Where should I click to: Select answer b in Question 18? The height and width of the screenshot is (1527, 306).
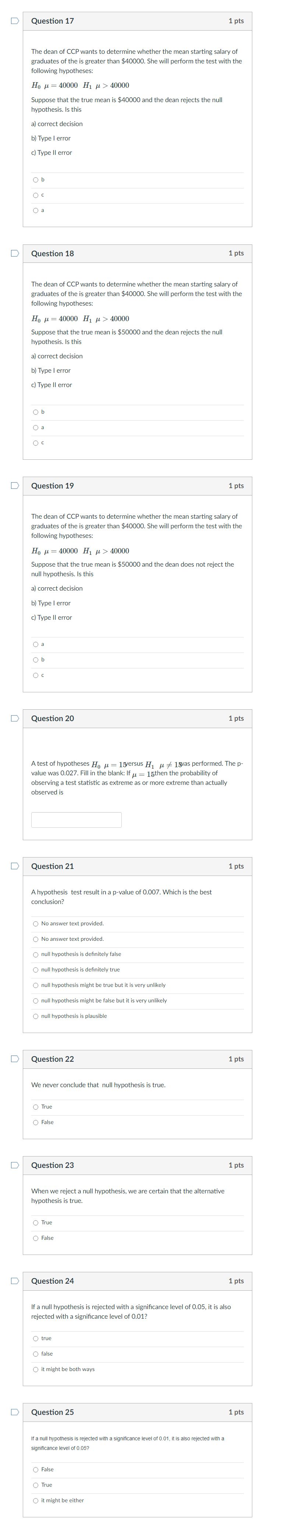point(36,412)
